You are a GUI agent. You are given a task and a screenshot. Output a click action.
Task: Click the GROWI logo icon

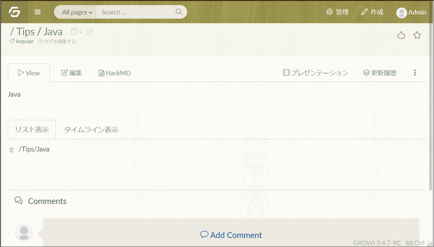click(x=14, y=12)
